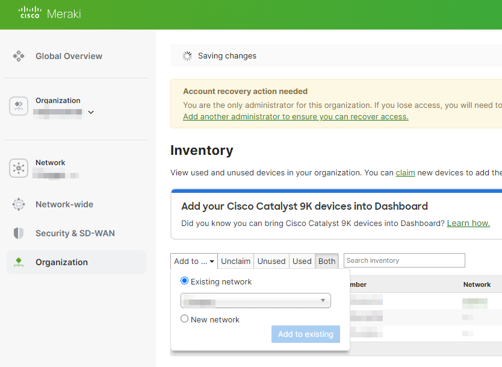Expand the organization switcher chevron
502x367 pixels.
click(x=91, y=112)
